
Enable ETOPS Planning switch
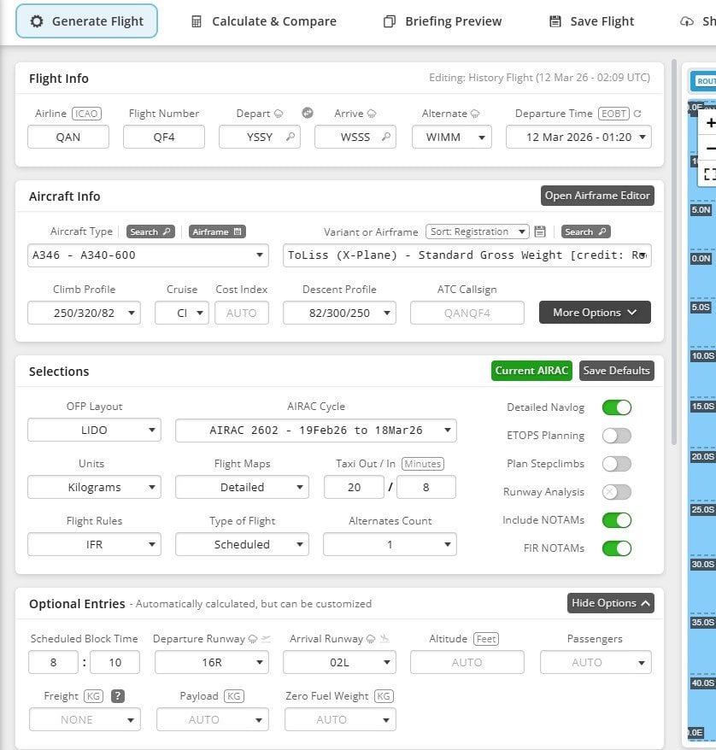coord(617,436)
